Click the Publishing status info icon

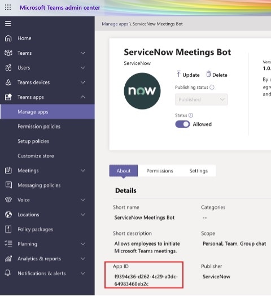coord(212,88)
